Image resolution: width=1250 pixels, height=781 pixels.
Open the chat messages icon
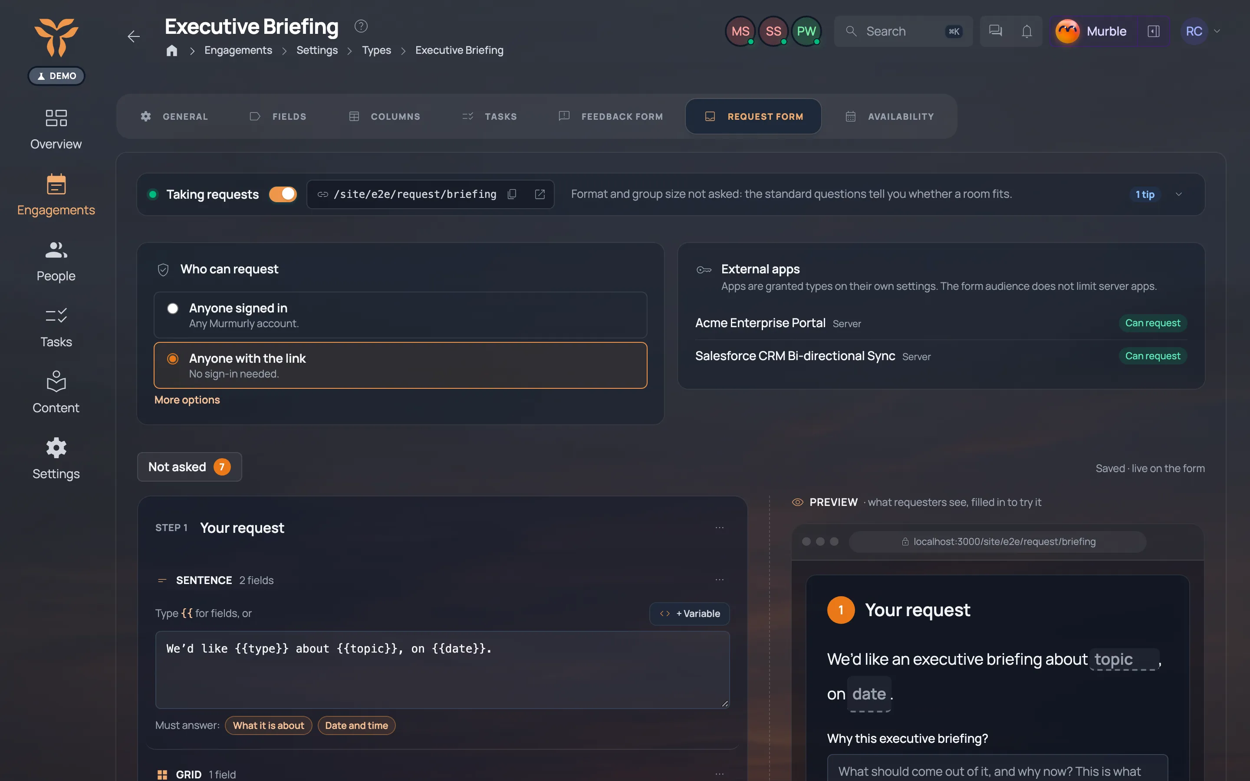pos(995,31)
